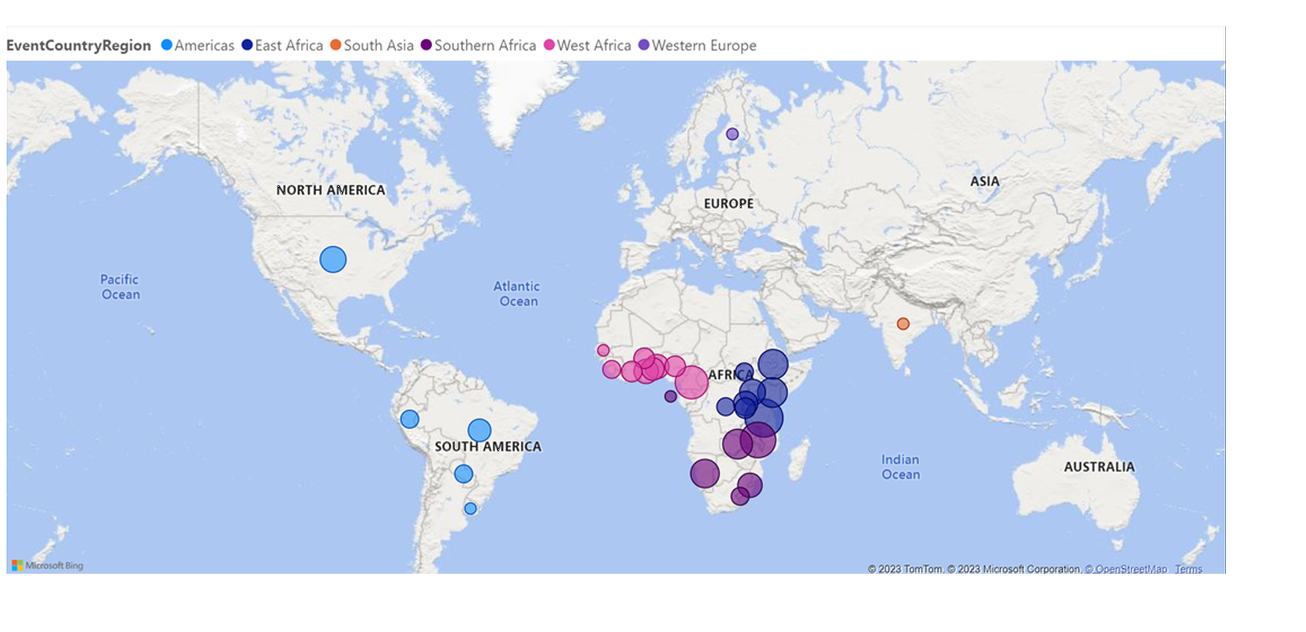
Task: Select small purple bubble in Gulf of Guinea
Action: [670, 397]
